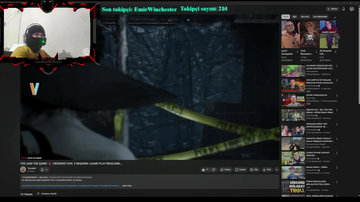Open the notifications bell in the top bar
The width and height of the screenshot is (360, 202).
pos(344,9)
